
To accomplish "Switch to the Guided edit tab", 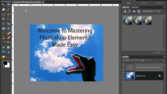I will pos(159,3).
